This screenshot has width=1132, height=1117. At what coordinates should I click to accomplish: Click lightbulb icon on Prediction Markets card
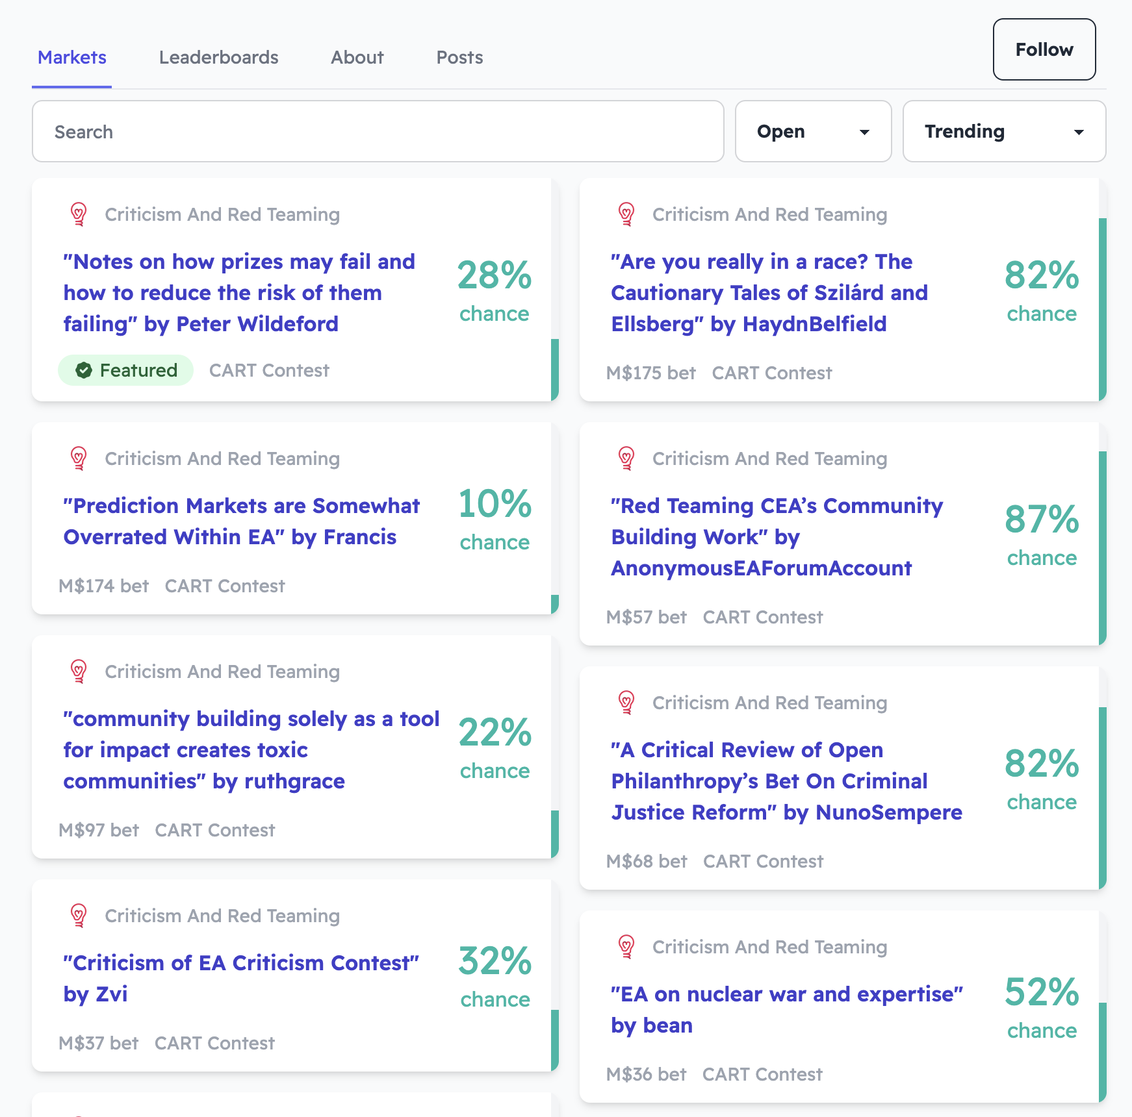pos(79,458)
